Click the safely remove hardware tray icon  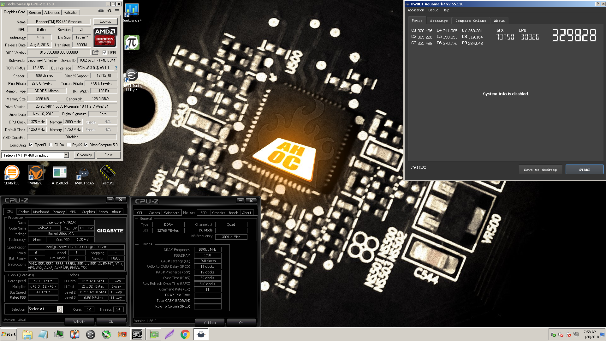pyautogui.click(x=553, y=334)
